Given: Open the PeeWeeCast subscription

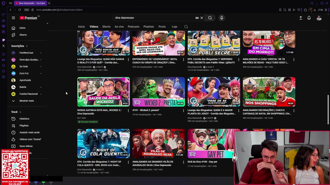Looking at the screenshot, I should click(27, 53).
